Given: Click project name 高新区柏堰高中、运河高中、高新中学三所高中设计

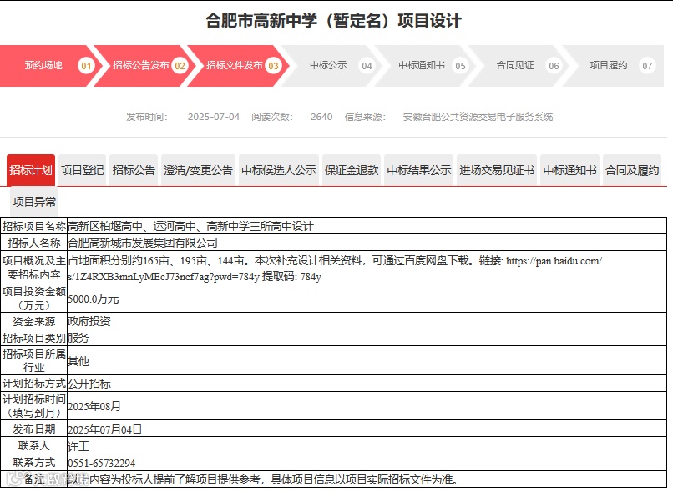Looking at the screenshot, I should click(x=190, y=226).
